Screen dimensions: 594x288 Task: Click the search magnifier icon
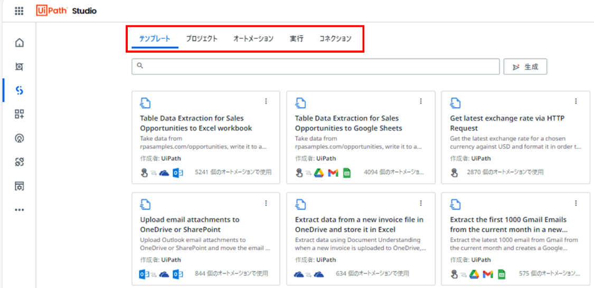(x=140, y=66)
